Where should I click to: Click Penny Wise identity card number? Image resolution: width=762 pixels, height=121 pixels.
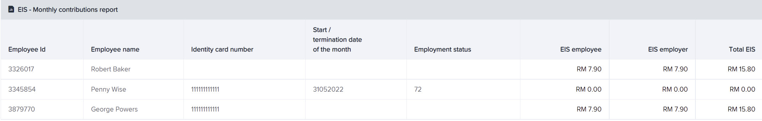tap(205, 89)
